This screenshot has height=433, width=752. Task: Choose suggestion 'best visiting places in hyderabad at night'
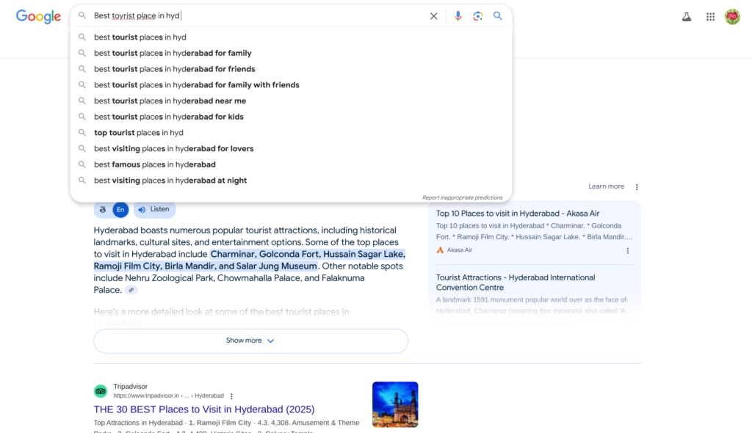pos(291,181)
